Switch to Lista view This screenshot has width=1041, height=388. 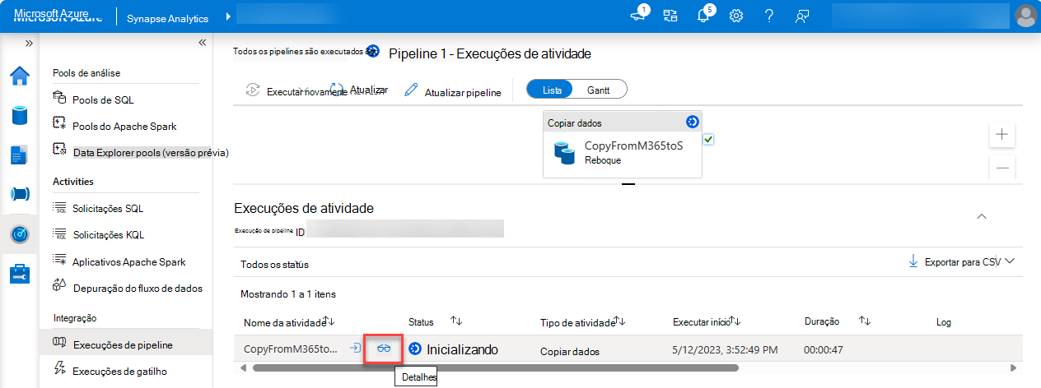tap(552, 89)
